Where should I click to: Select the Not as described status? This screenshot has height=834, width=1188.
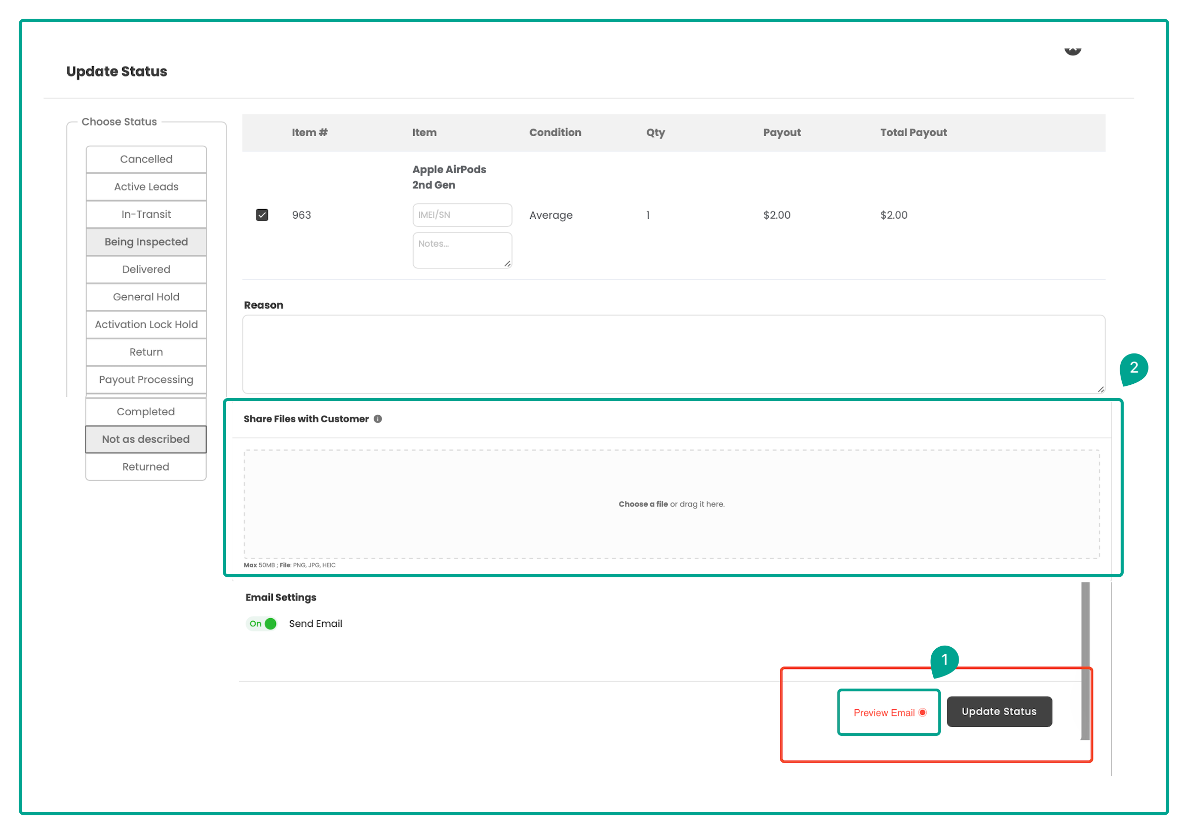coord(146,439)
